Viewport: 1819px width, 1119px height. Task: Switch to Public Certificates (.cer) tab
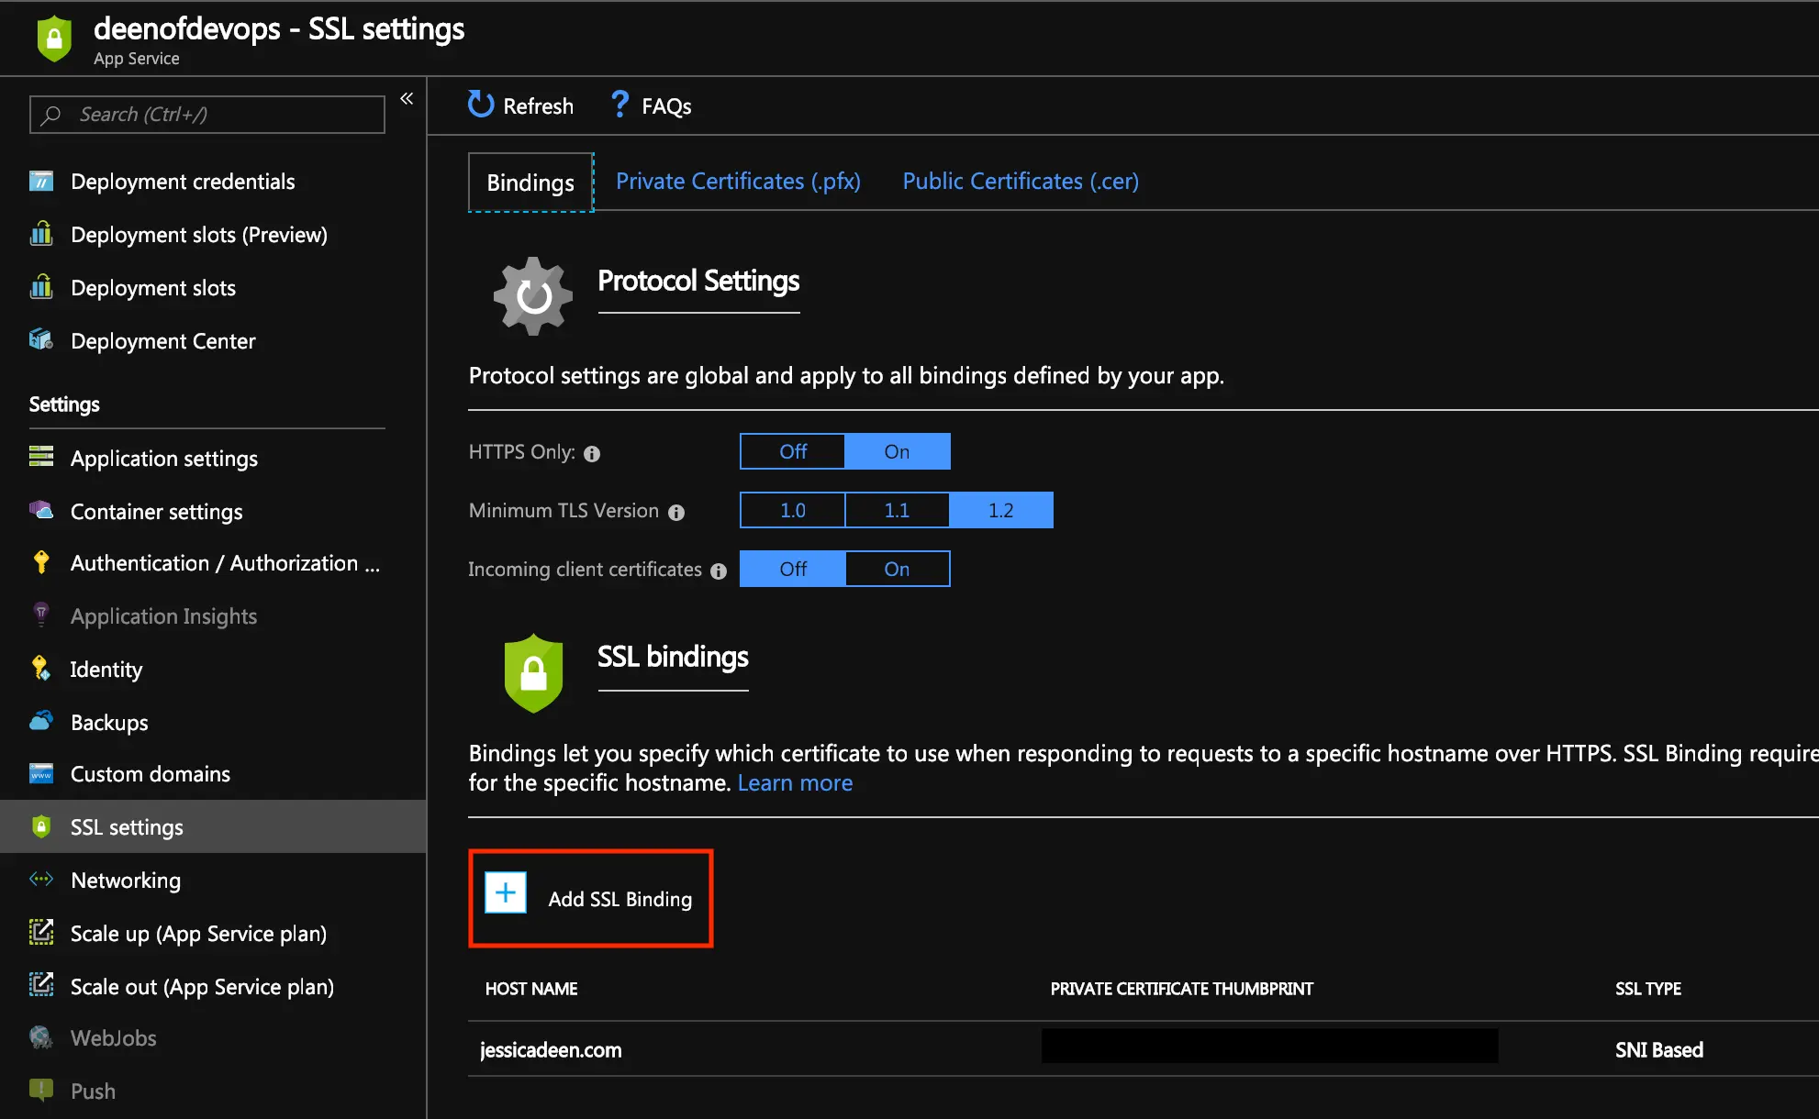click(x=1020, y=182)
